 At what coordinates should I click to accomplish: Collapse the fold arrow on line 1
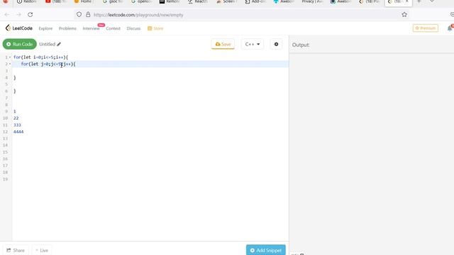pos(10,57)
